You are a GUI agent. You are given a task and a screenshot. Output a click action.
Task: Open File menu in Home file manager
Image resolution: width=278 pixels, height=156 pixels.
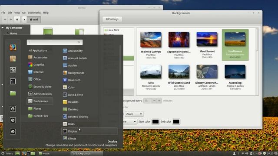click(3, 13)
